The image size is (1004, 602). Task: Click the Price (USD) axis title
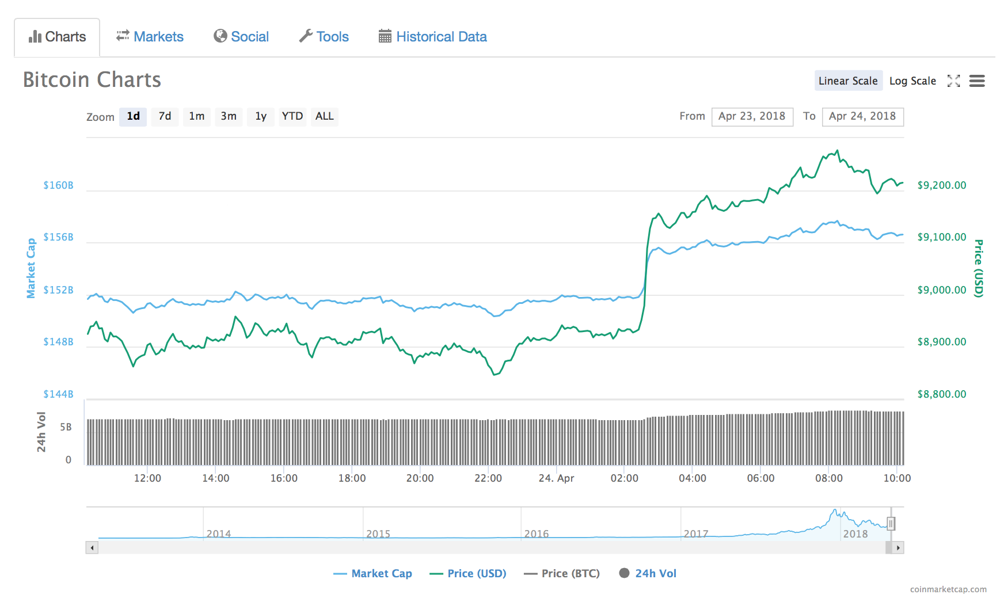[979, 268]
